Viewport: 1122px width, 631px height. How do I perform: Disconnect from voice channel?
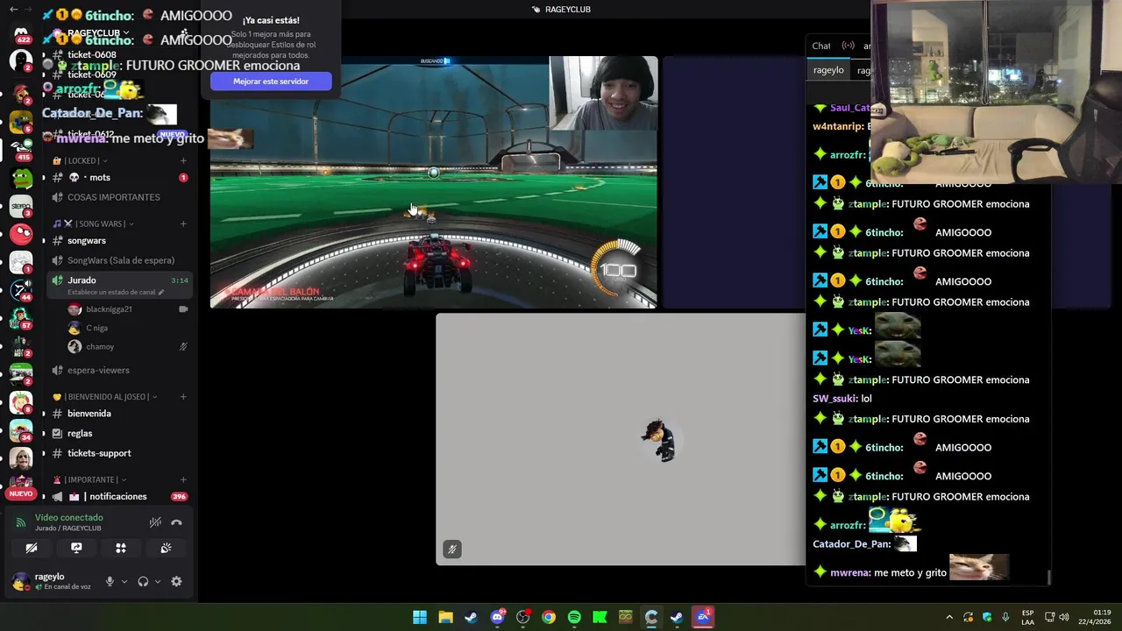tap(176, 522)
